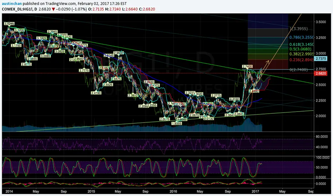This screenshot has width=333, height=196.
Task: Click the close value C:2.6820
Action: click(x=147, y=9)
